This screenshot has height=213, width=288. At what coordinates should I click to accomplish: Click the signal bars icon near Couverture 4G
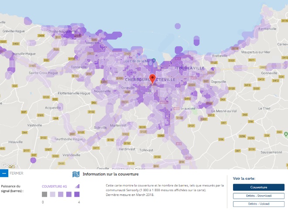pyautogui.click(x=77, y=186)
